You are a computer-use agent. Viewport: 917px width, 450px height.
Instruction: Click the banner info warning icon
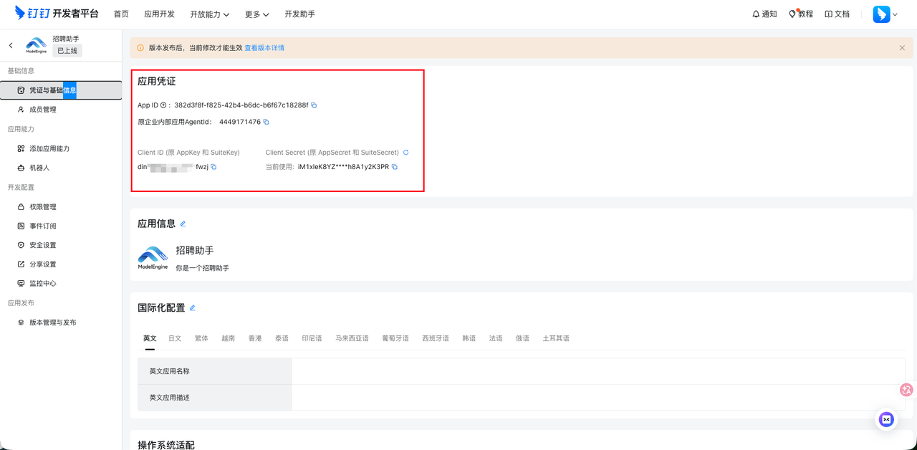pos(140,48)
